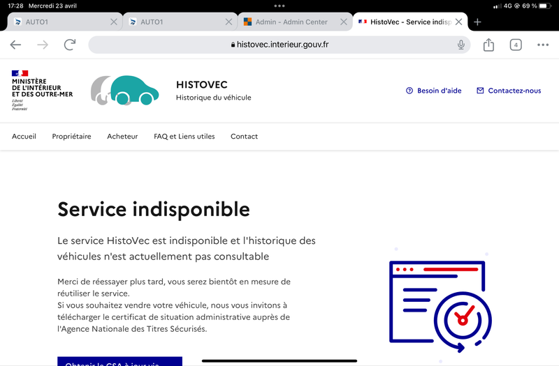Tap the microphone voice search icon
Screen dimensions: 559x366
461,45
